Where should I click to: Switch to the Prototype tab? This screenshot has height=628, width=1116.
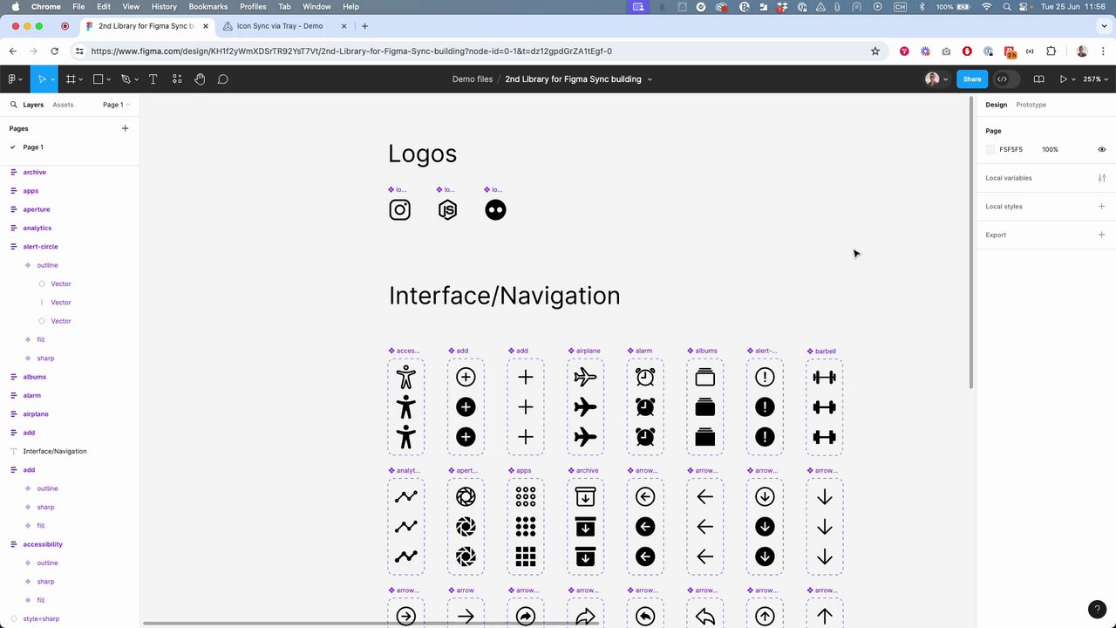coord(1031,105)
